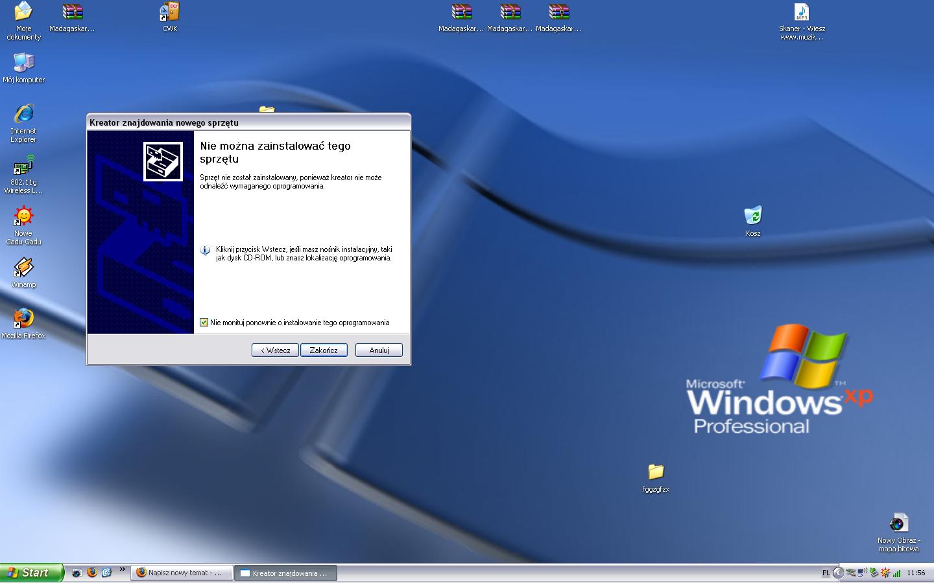Click the '< Wstecz' button
Viewport: 934px width, 583px height.
pyautogui.click(x=275, y=350)
